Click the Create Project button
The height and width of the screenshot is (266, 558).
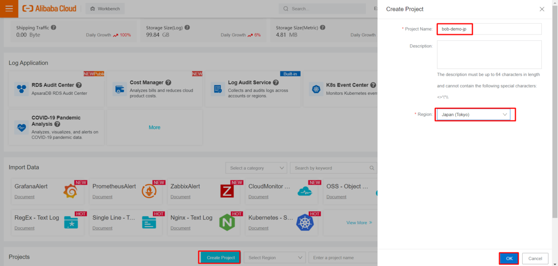click(220, 257)
